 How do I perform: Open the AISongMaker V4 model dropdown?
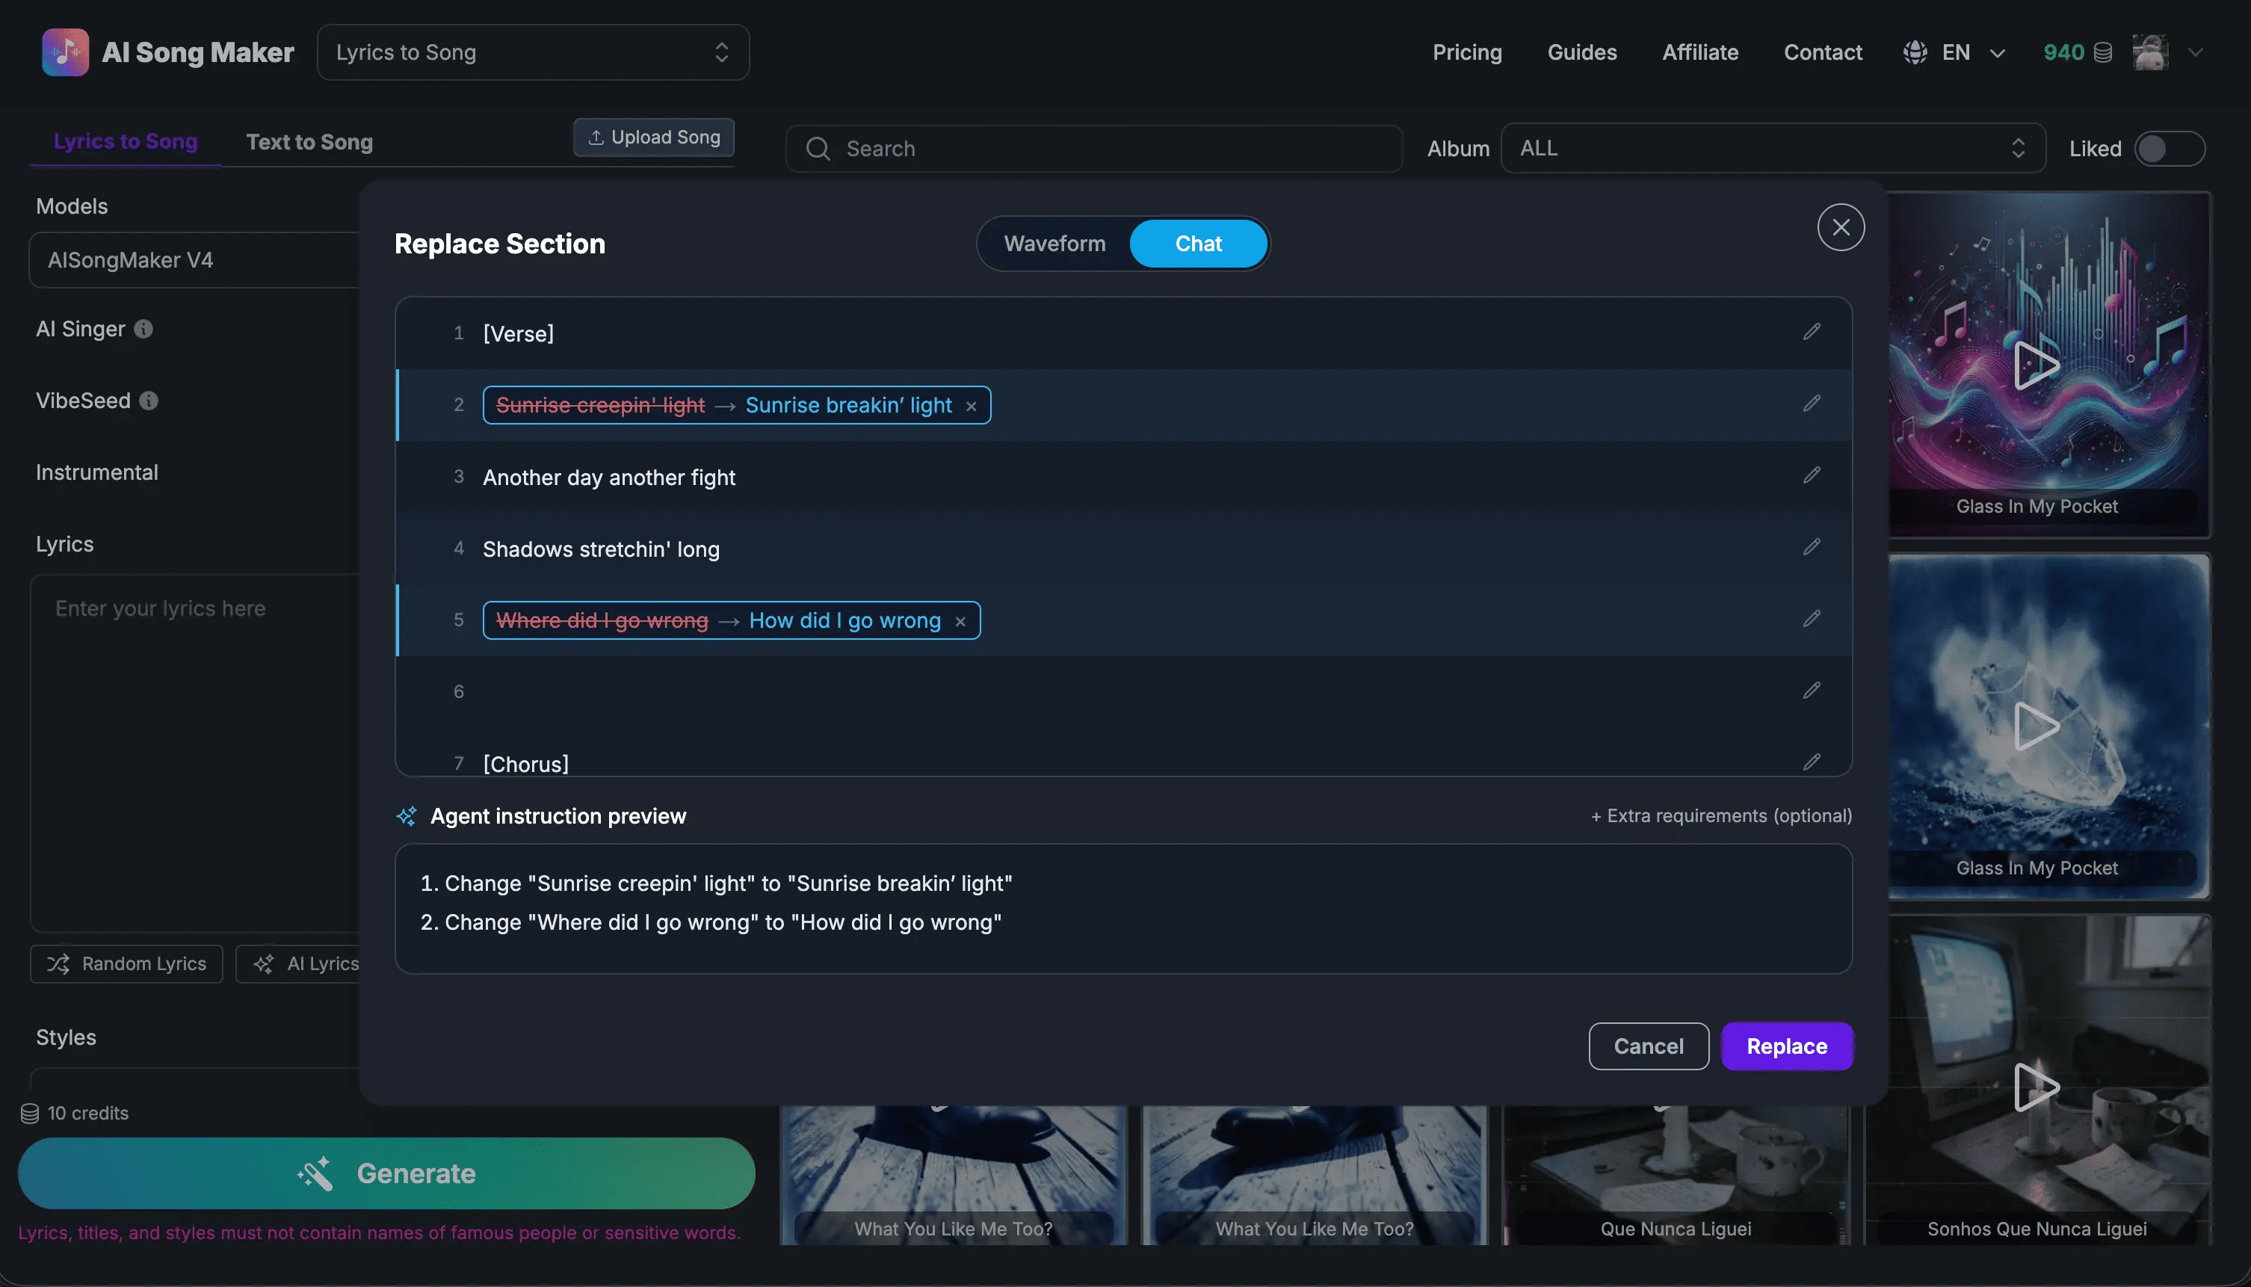[x=194, y=260]
